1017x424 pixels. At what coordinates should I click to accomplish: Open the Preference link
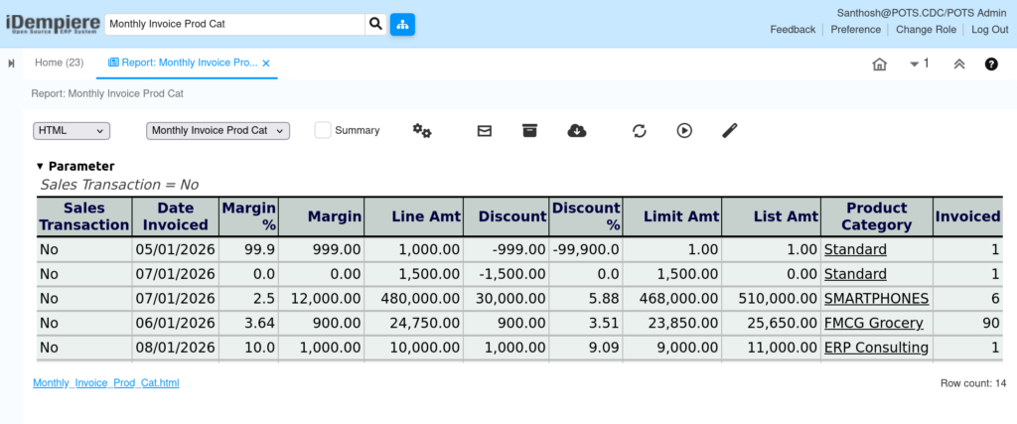pos(855,29)
